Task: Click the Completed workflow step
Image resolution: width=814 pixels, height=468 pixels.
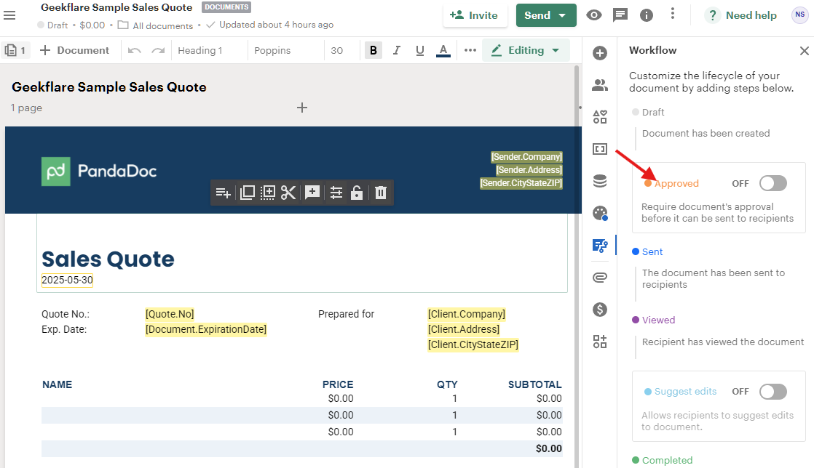Action: point(663,460)
